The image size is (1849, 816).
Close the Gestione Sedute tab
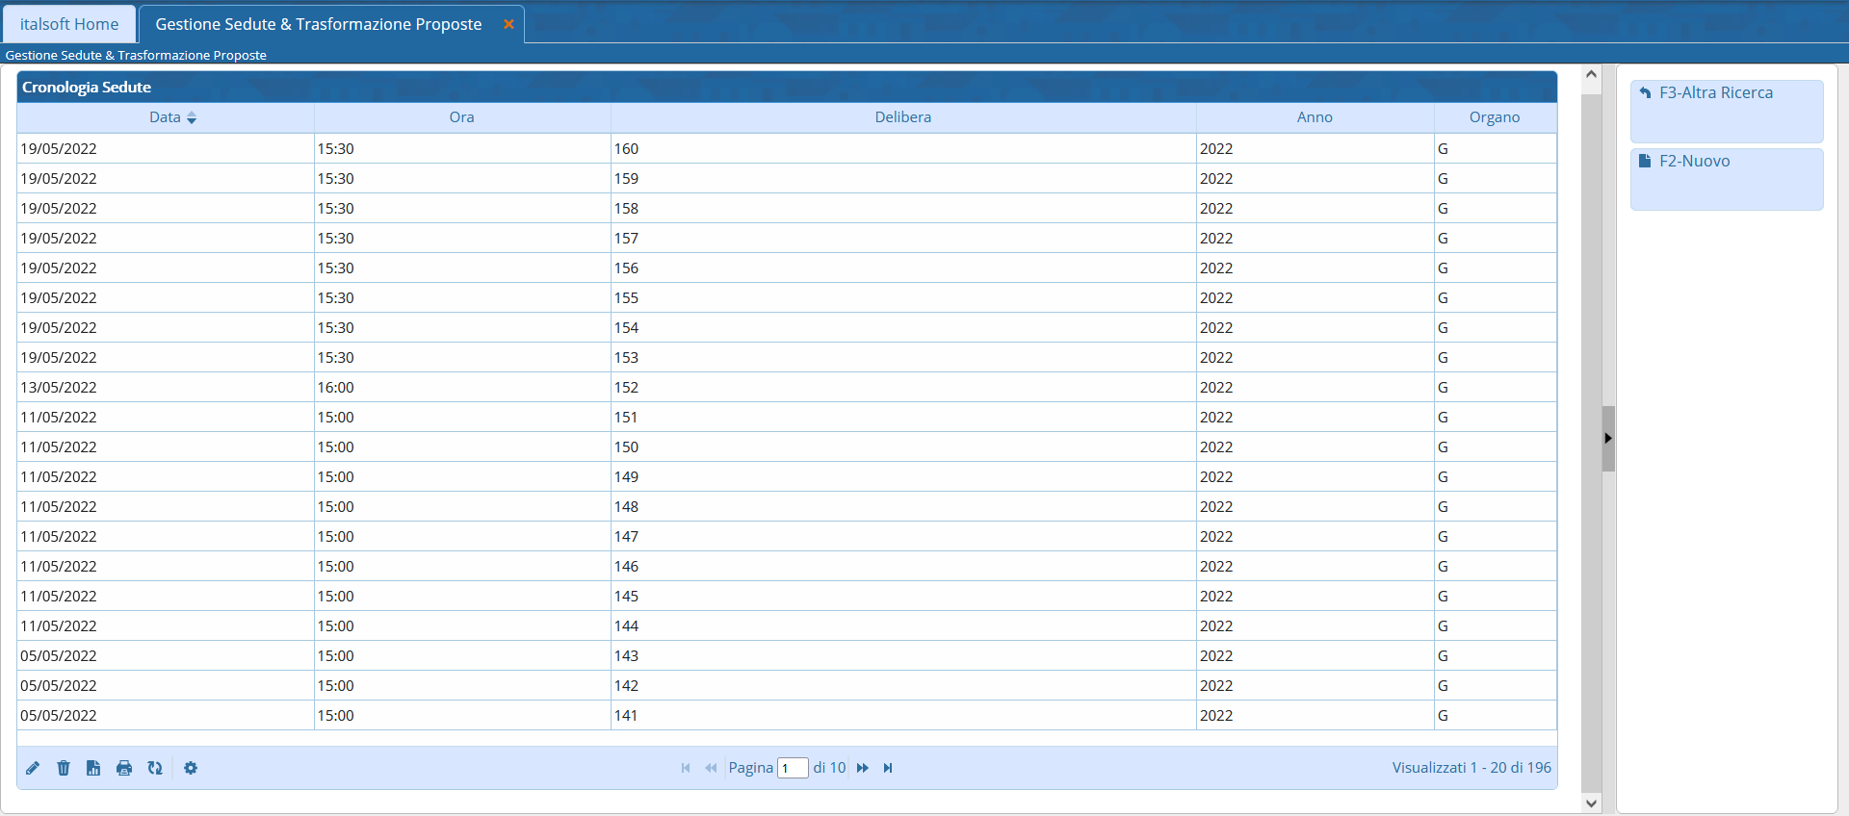pyautogui.click(x=508, y=24)
